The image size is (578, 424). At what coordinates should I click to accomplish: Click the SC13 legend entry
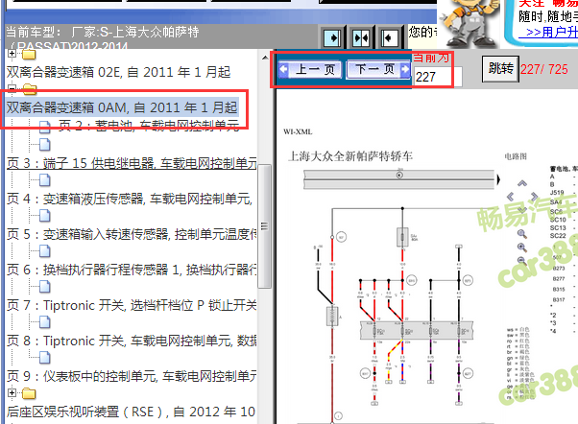(558, 227)
